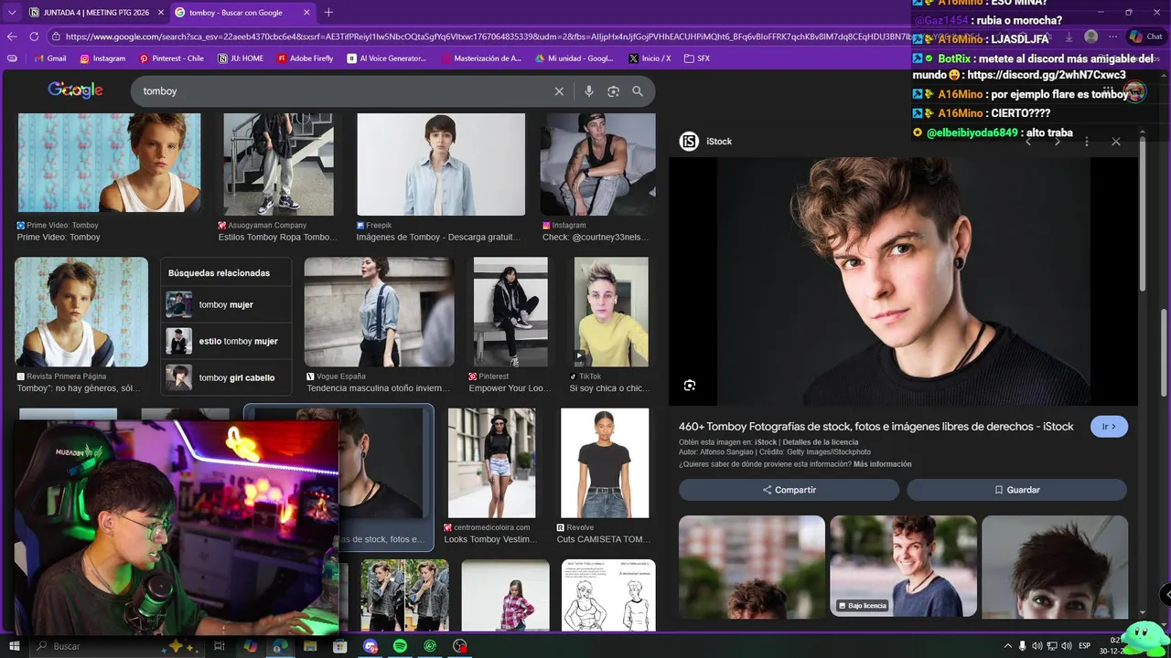
Task: Clear the Google search box text
Action: point(559,91)
